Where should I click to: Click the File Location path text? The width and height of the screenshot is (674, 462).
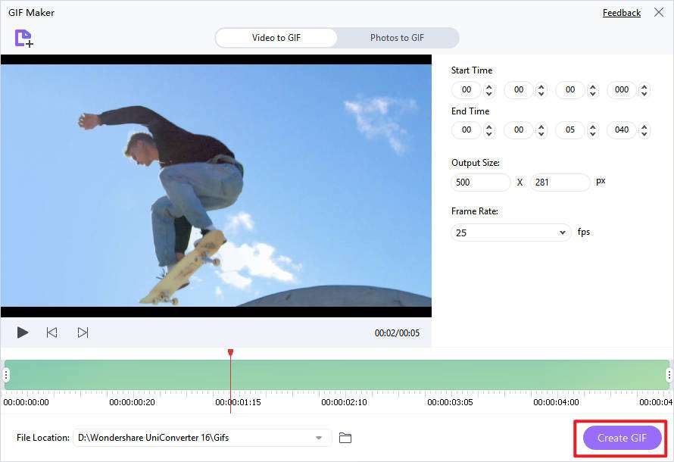click(x=154, y=438)
